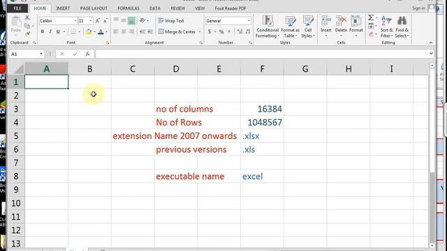Switch to the INSERT tab
This screenshot has height=251, width=447.
click(x=63, y=8)
